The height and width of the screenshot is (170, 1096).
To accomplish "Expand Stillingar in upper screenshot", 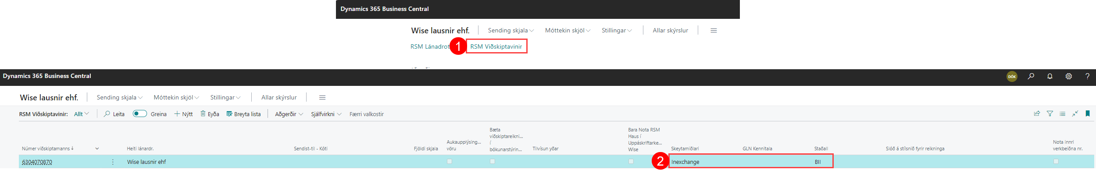I will tap(617, 30).
